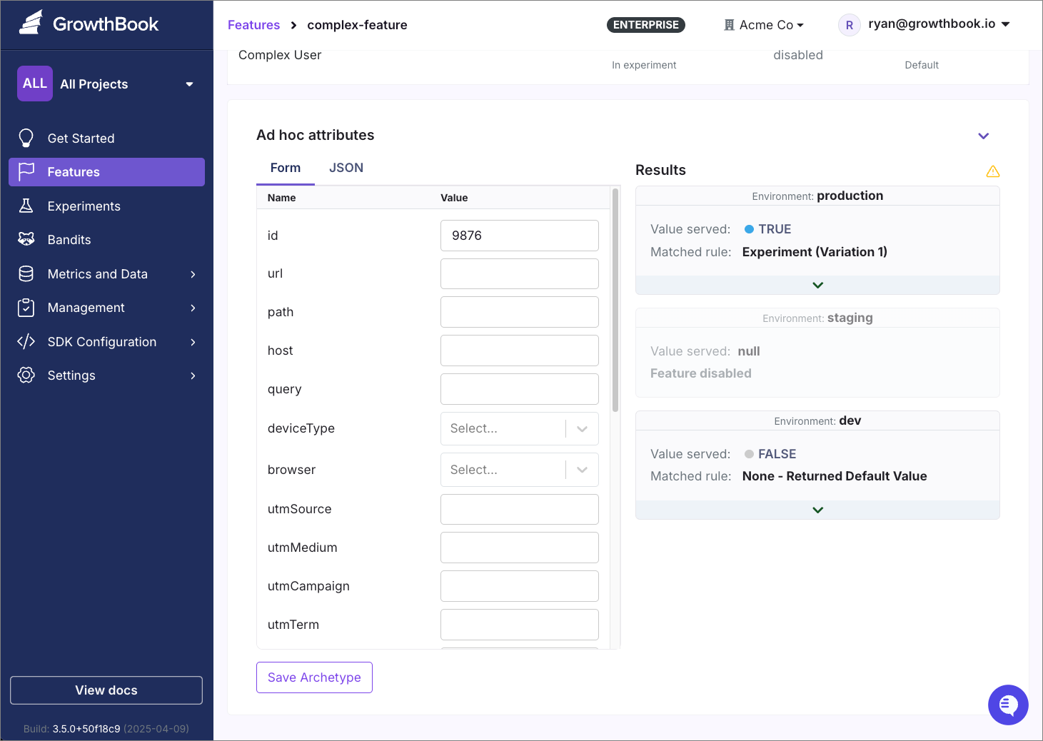
Task: Go to Features breadcrumb link
Action: point(253,25)
